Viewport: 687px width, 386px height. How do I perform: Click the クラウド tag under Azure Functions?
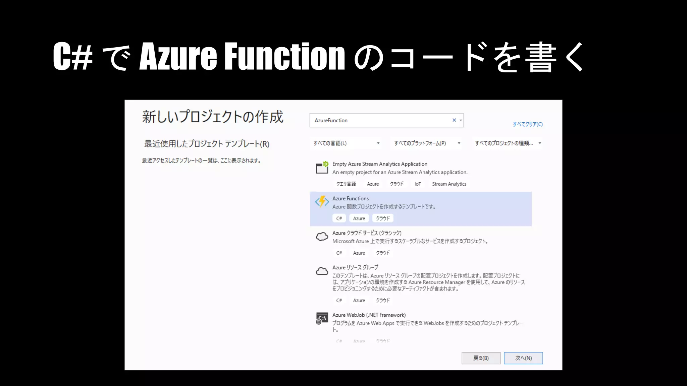click(x=383, y=218)
